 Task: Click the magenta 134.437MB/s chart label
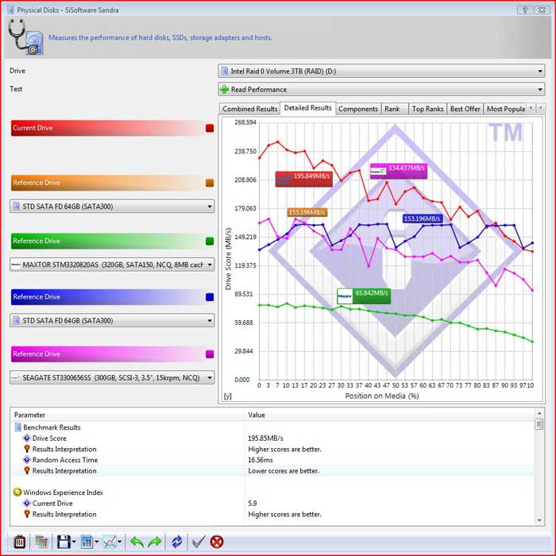pyautogui.click(x=399, y=172)
